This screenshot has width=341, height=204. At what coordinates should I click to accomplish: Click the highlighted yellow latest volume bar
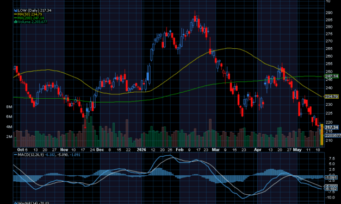pos(322,135)
